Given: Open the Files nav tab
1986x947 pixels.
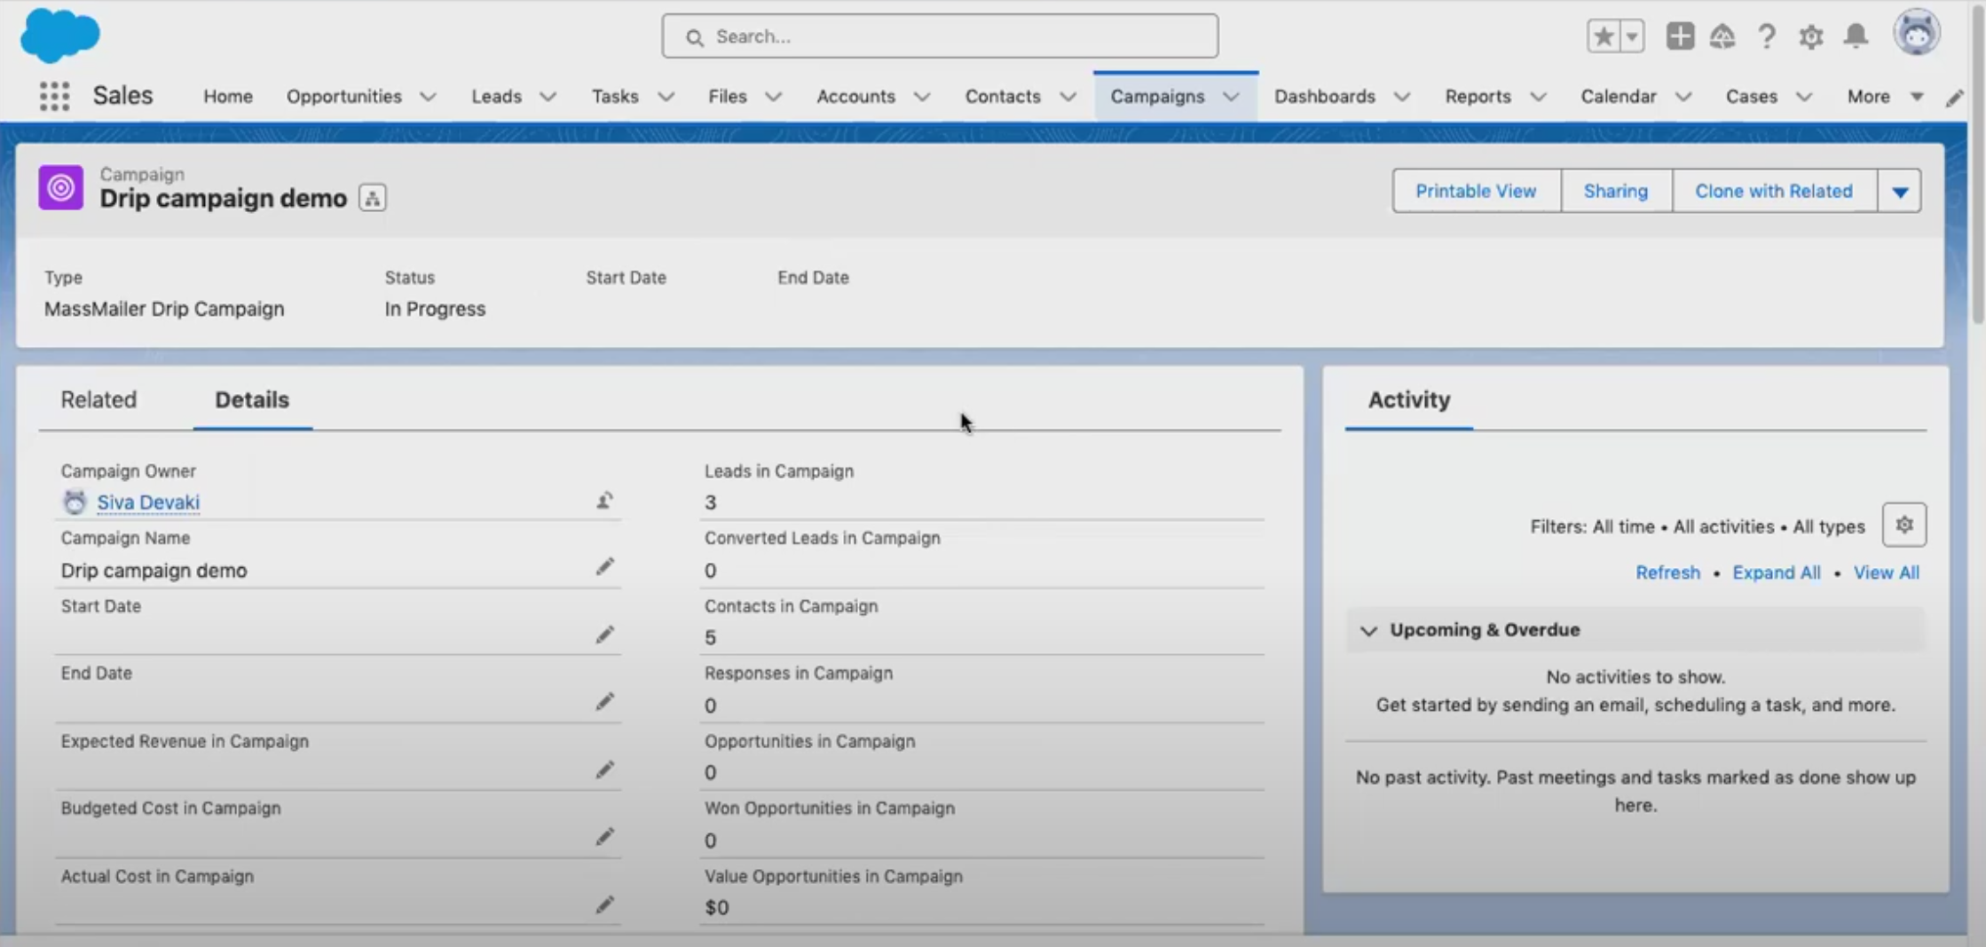Looking at the screenshot, I should point(727,96).
